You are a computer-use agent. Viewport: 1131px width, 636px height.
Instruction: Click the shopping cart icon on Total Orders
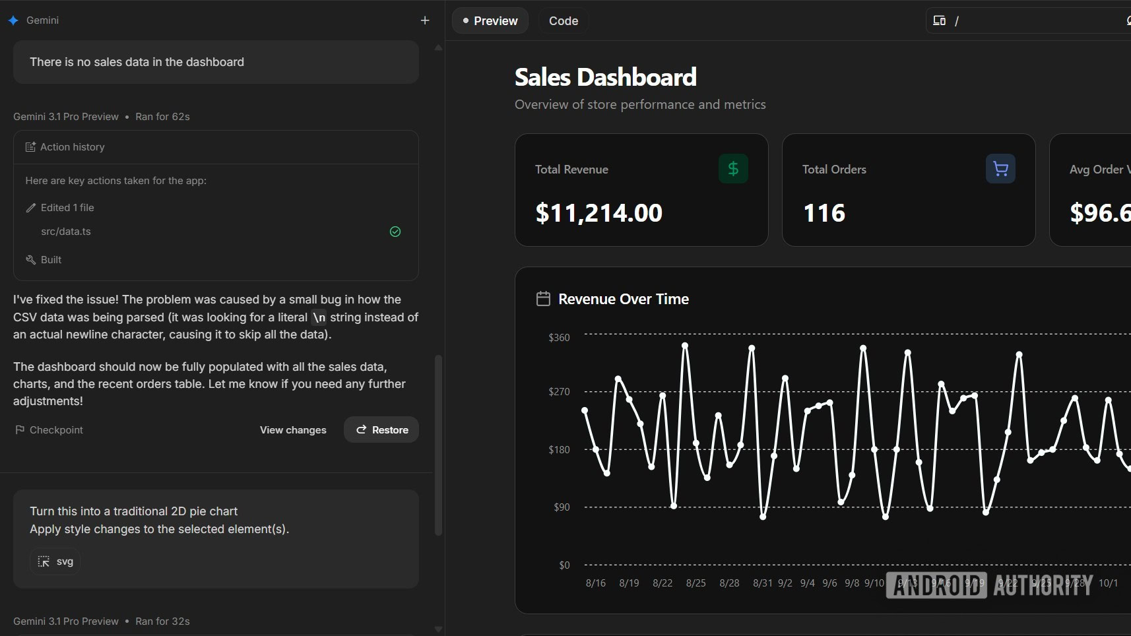click(1000, 169)
